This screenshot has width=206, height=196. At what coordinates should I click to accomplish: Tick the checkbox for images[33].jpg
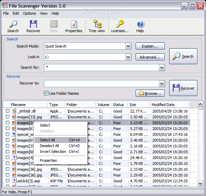point(8,117)
